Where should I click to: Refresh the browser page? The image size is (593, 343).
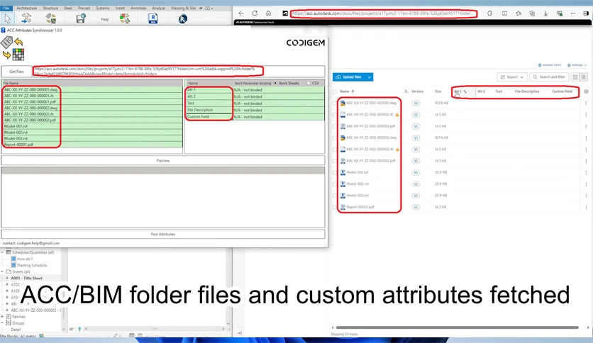[x=255, y=13]
